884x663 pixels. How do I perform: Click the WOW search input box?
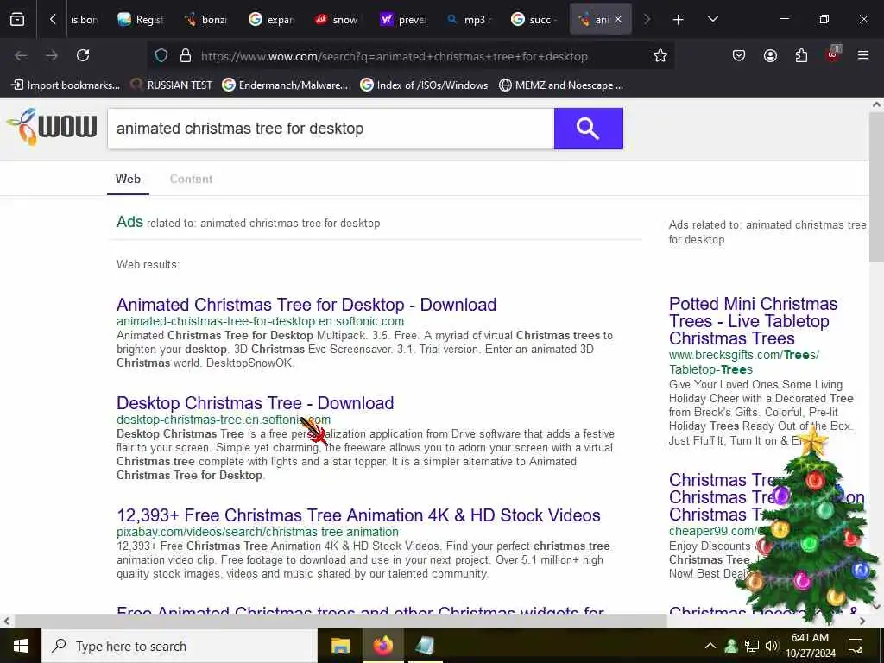[331, 129]
